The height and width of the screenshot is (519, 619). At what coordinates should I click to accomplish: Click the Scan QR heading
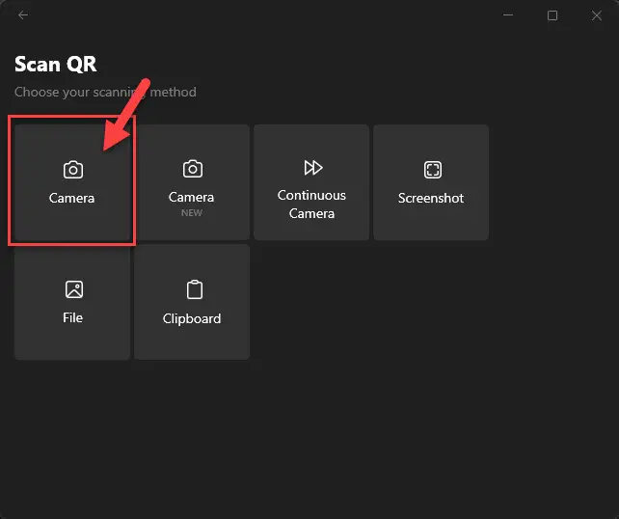[x=56, y=64]
